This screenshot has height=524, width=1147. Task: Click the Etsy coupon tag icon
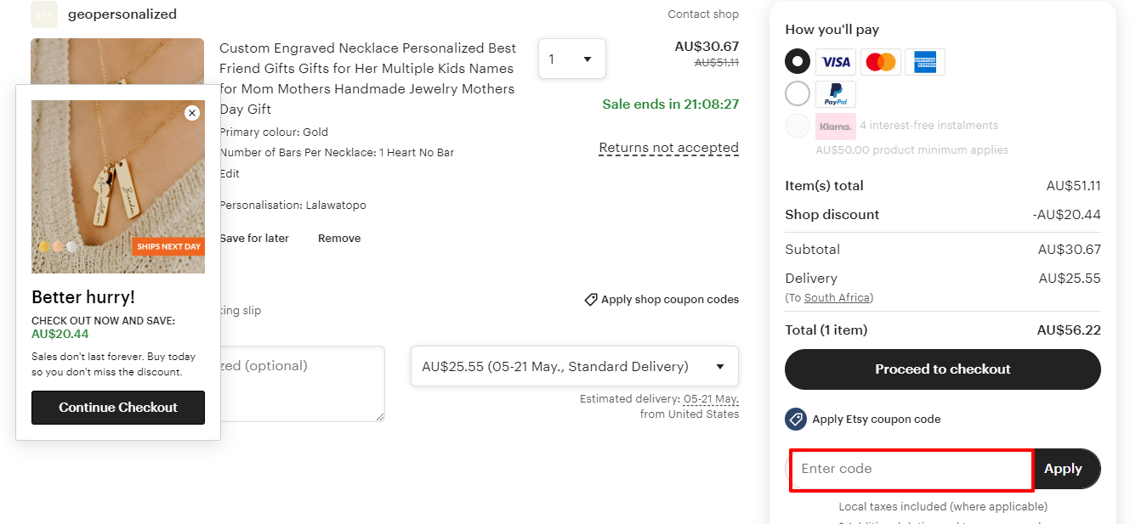(795, 419)
